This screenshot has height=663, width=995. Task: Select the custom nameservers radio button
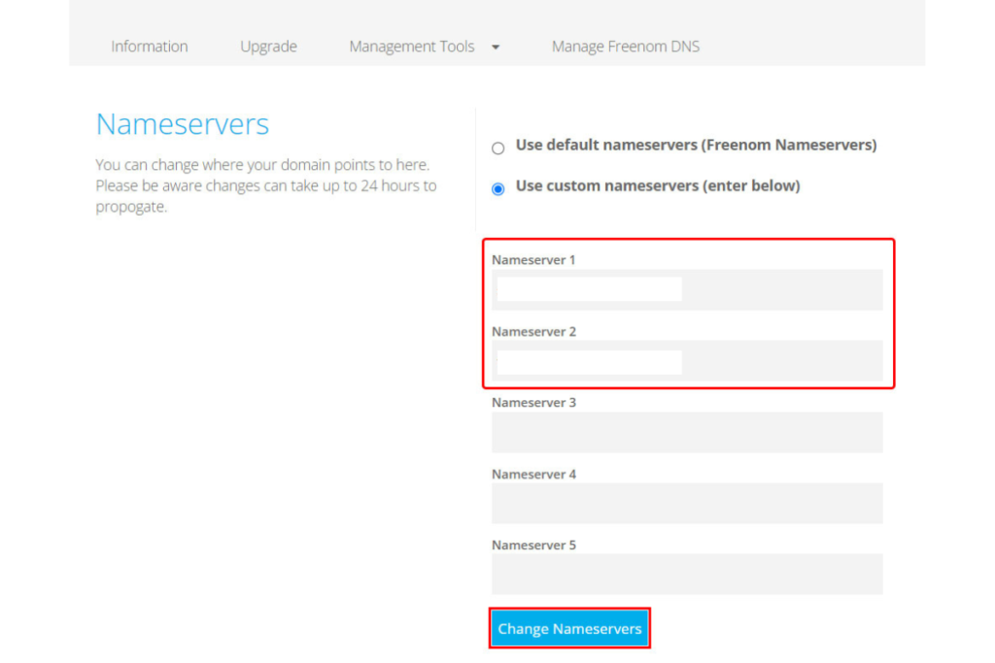[x=498, y=189]
